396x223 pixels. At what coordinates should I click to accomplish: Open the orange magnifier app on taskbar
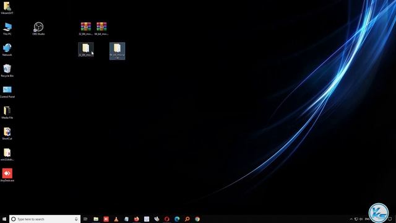pyautogui.click(x=187, y=219)
